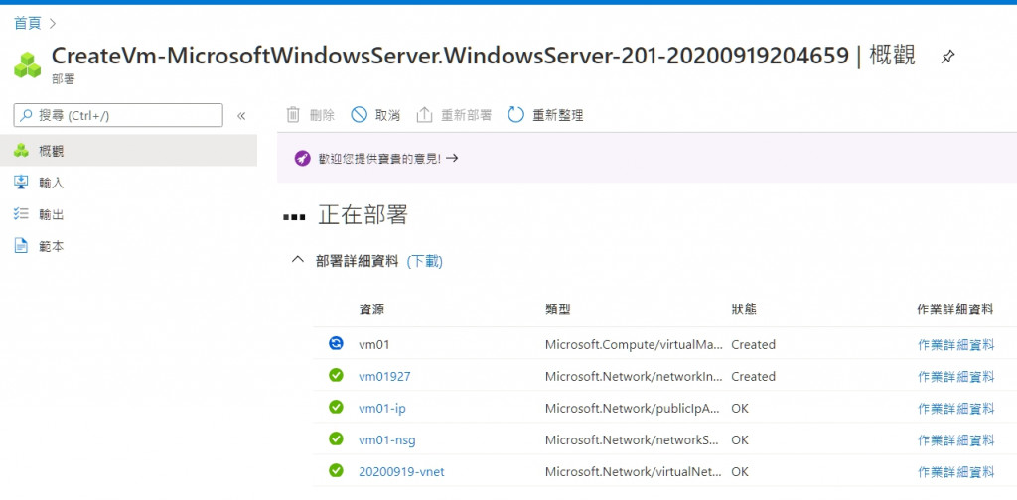Pin the deployment blade with pushpin icon
Viewport: 1017px width, 500px height.
click(x=947, y=57)
